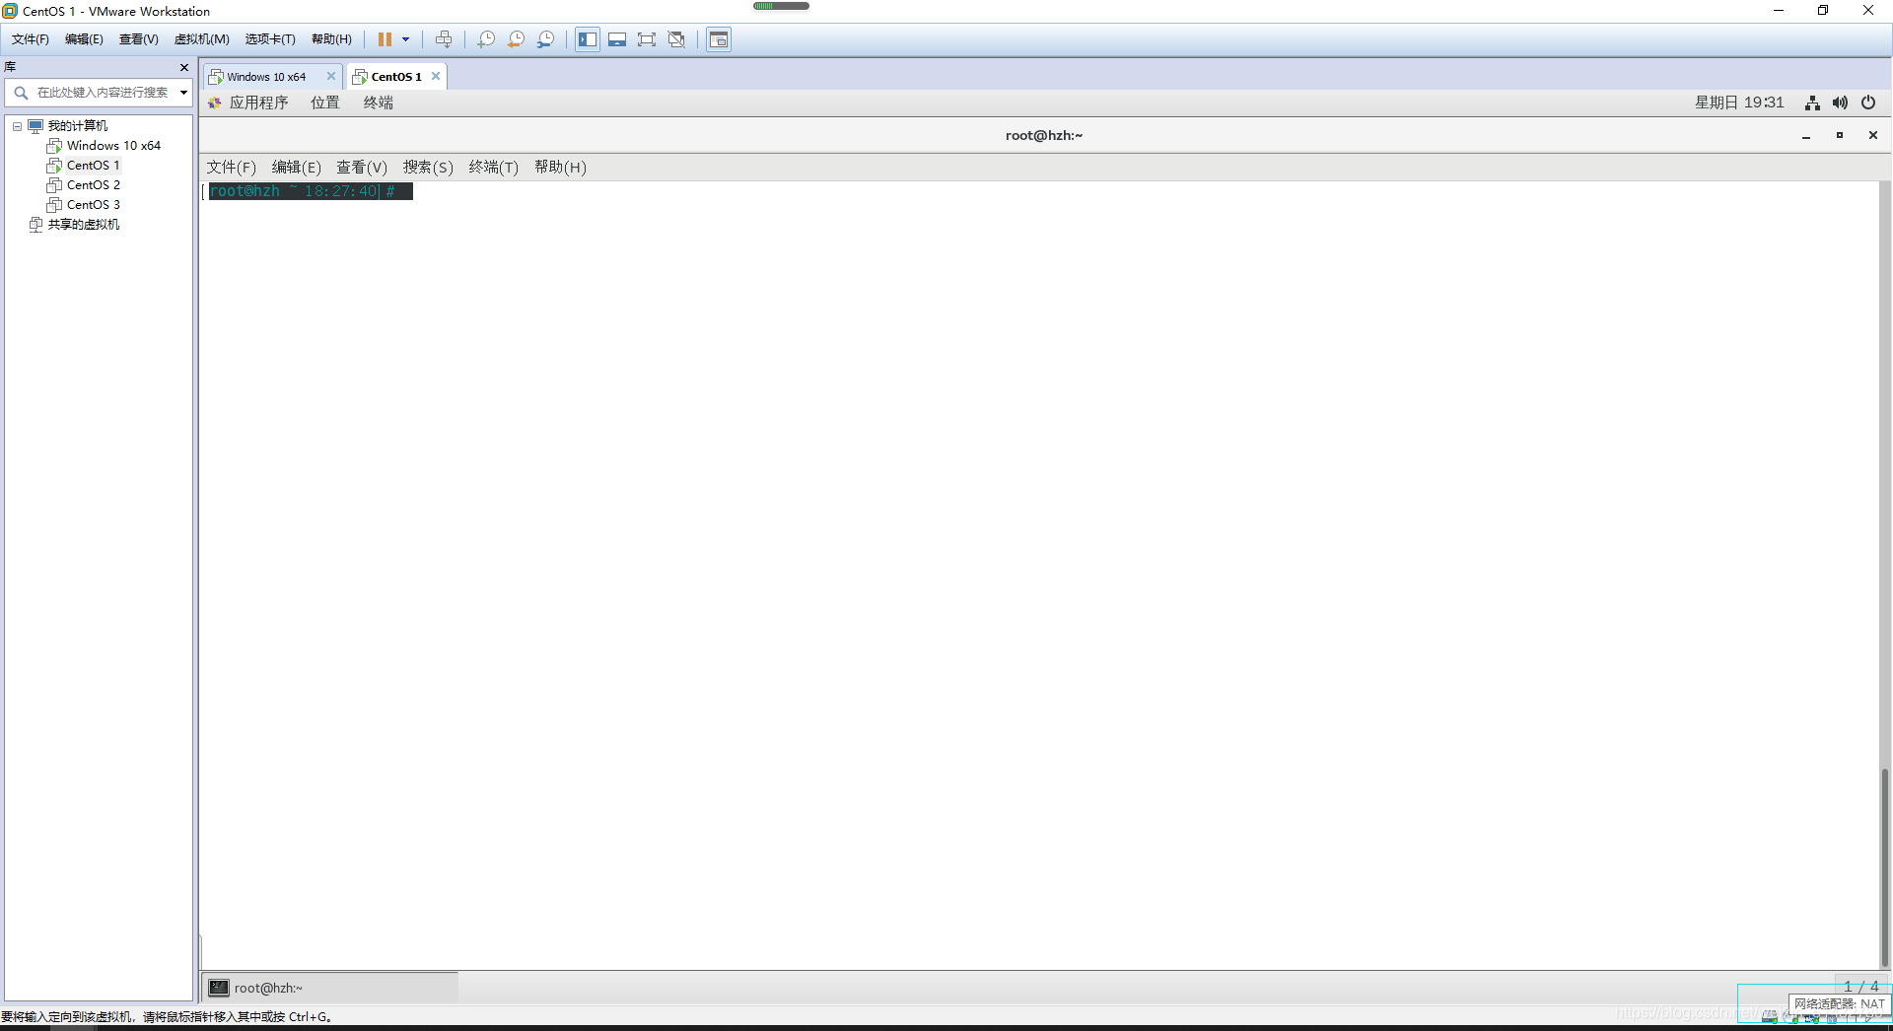Take a snapshot of this VM
Screen dimensions: 1893x1031
click(x=486, y=39)
